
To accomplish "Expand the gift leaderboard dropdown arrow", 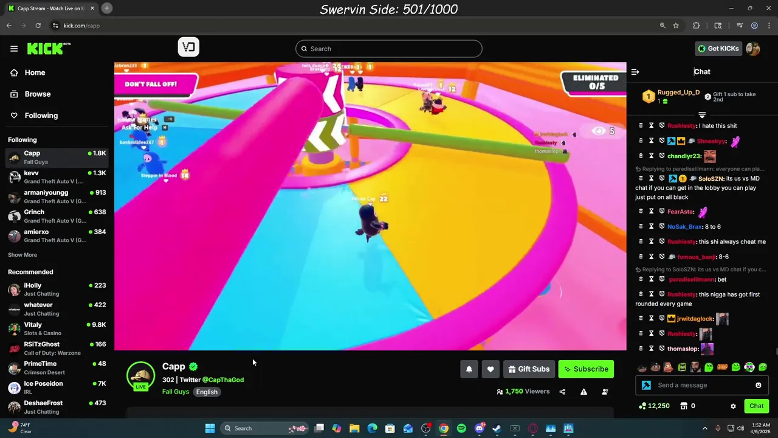I will point(702,114).
